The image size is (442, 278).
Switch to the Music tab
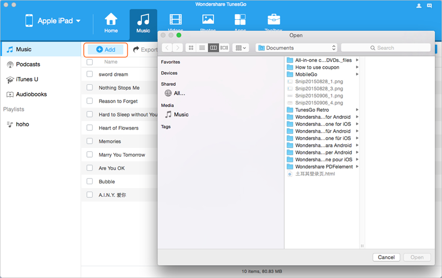pyautogui.click(x=143, y=23)
